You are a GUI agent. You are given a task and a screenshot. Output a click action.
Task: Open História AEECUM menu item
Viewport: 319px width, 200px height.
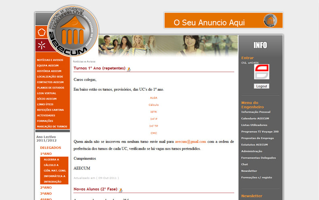point(49,71)
